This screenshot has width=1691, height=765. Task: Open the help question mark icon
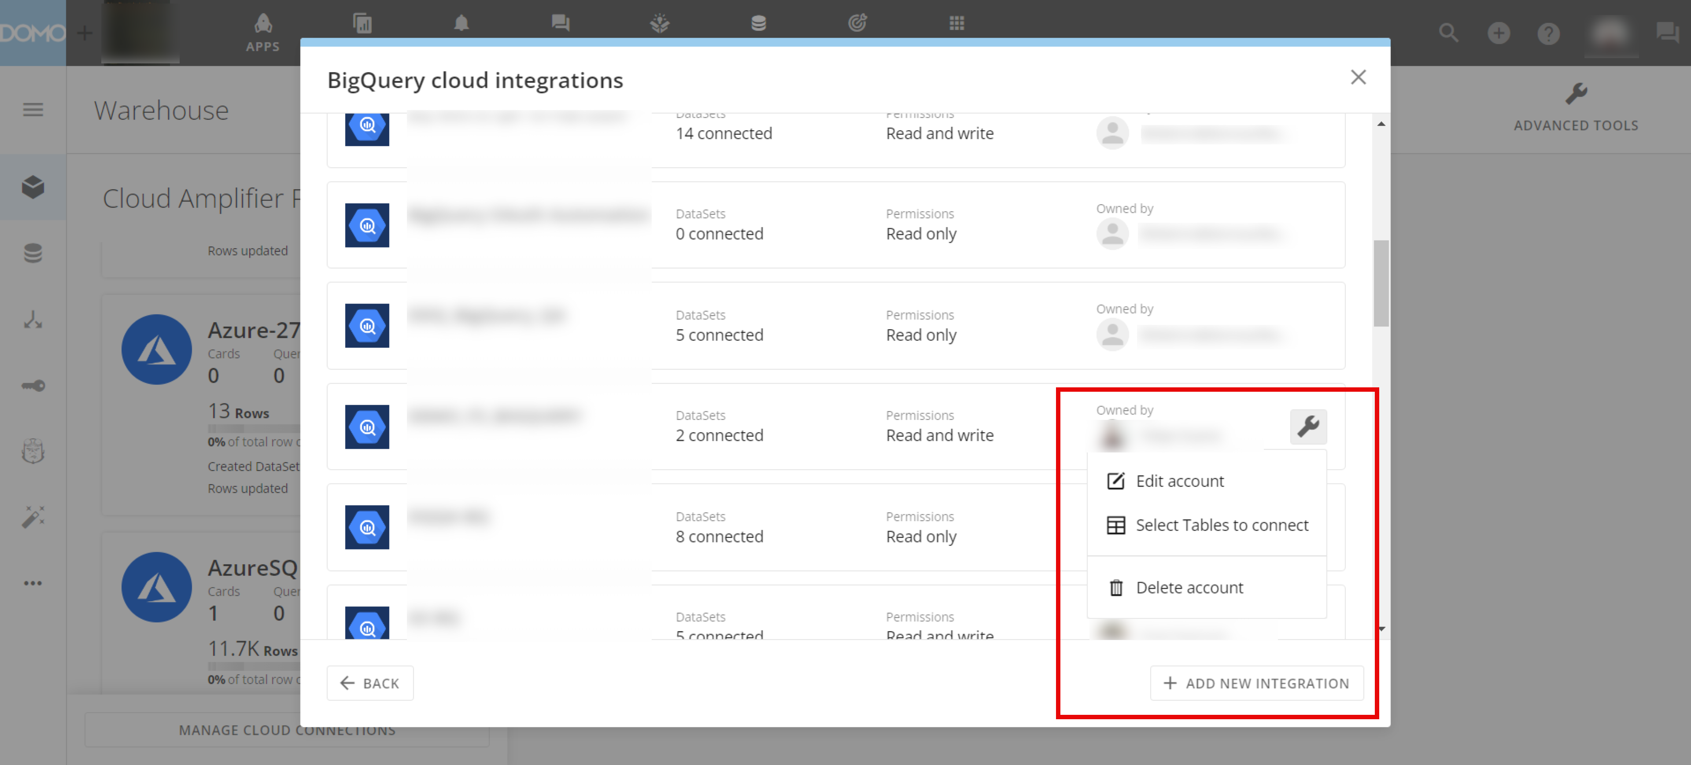1548,33
